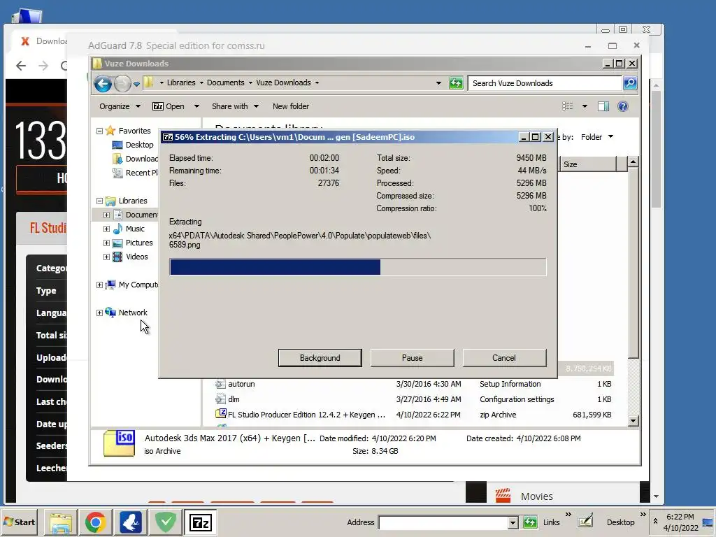The height and width of the screenshot is (537, 716).
Task: Click the 7z taskbar button
Action: click(201, 522)
